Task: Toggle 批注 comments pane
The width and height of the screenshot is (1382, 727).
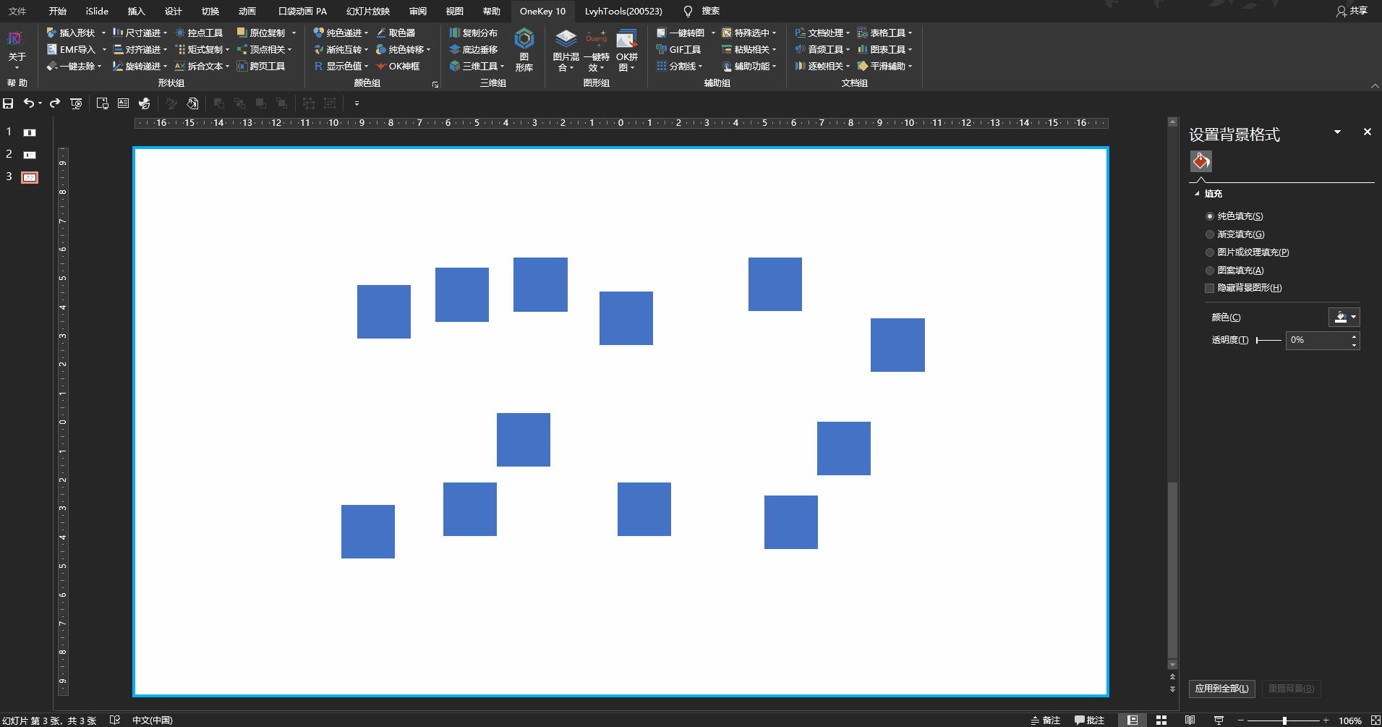Action: tap(1090, 720)
